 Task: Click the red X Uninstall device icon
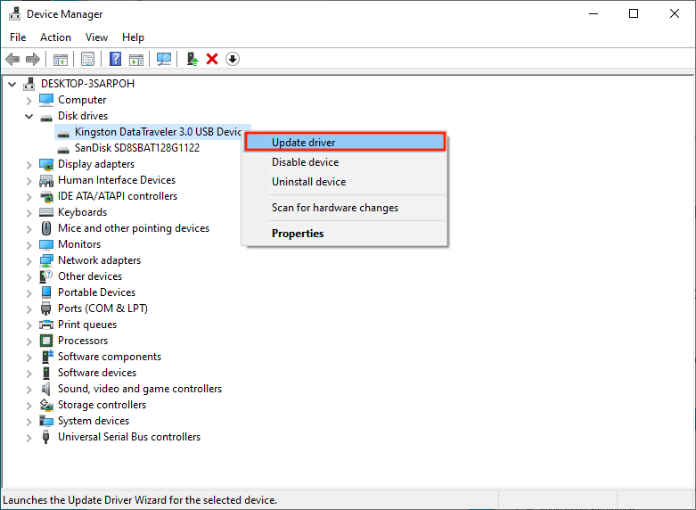(212, 59)
